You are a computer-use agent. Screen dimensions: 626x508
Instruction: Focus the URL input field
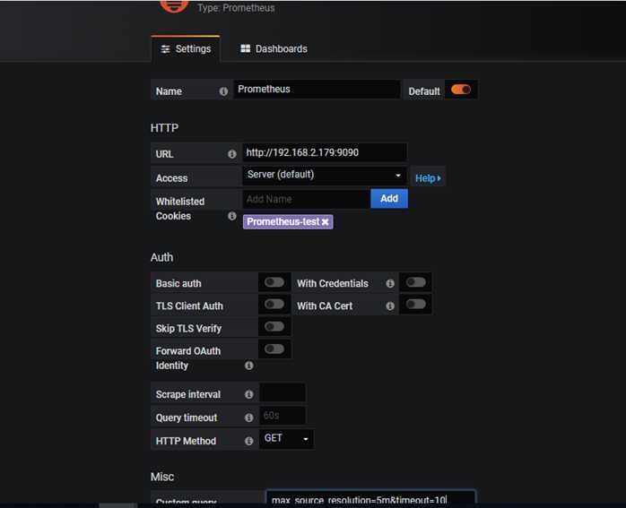pos(324,152)
